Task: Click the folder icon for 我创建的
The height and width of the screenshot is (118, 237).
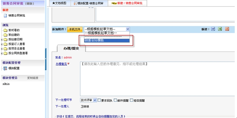Action: click(6, 35)
